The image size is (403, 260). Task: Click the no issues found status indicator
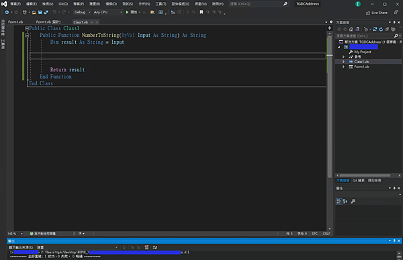click(x=43, y=234)
